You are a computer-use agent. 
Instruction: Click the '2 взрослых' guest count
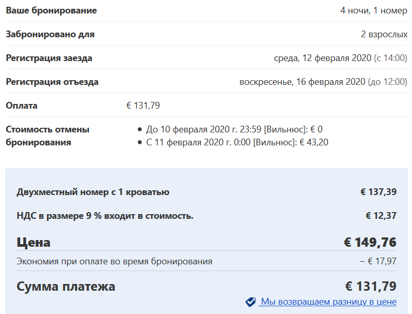pyautogui.click(x=384, y=34)
